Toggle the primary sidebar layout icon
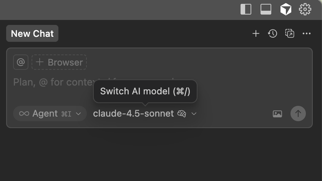Viewport: 322px width, 181px height. tap(246, 9)
